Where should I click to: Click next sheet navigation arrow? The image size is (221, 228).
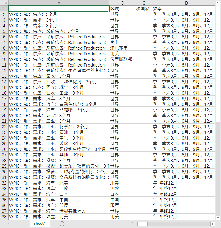(x=17, y=224)
